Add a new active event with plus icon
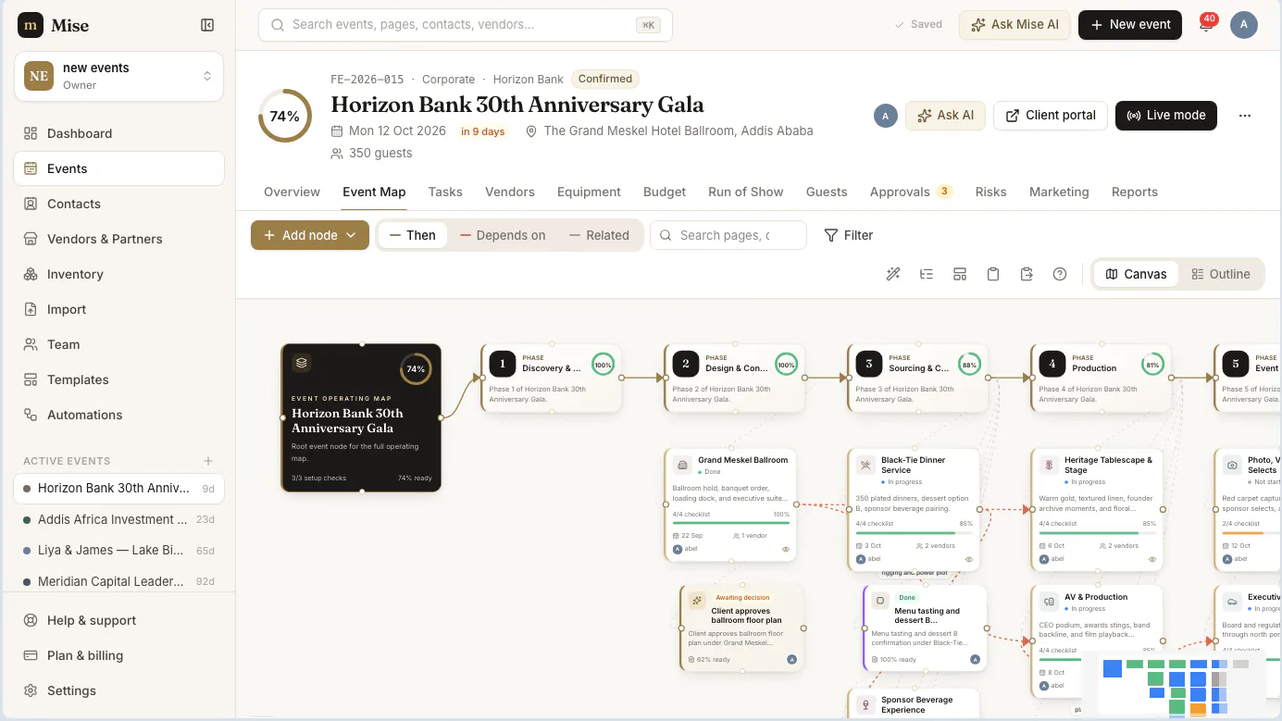 point(208,461)
